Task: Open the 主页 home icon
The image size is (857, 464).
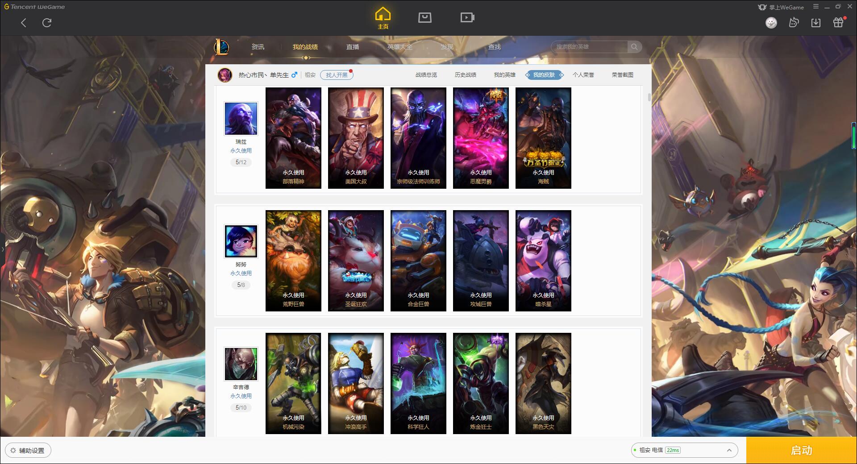Action: 383,18
